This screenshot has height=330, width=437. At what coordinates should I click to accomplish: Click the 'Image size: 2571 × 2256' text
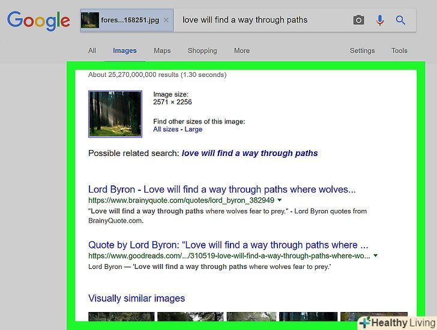click(172, 98)
